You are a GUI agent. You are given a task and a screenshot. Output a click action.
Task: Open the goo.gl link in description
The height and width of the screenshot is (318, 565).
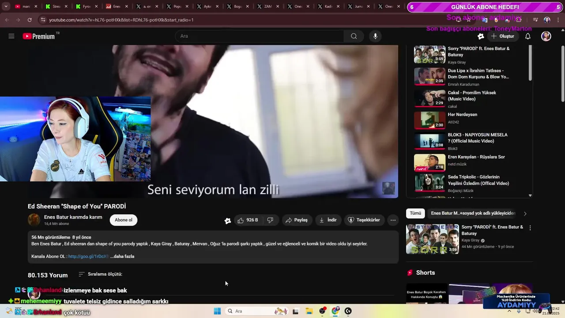(88, 257)
